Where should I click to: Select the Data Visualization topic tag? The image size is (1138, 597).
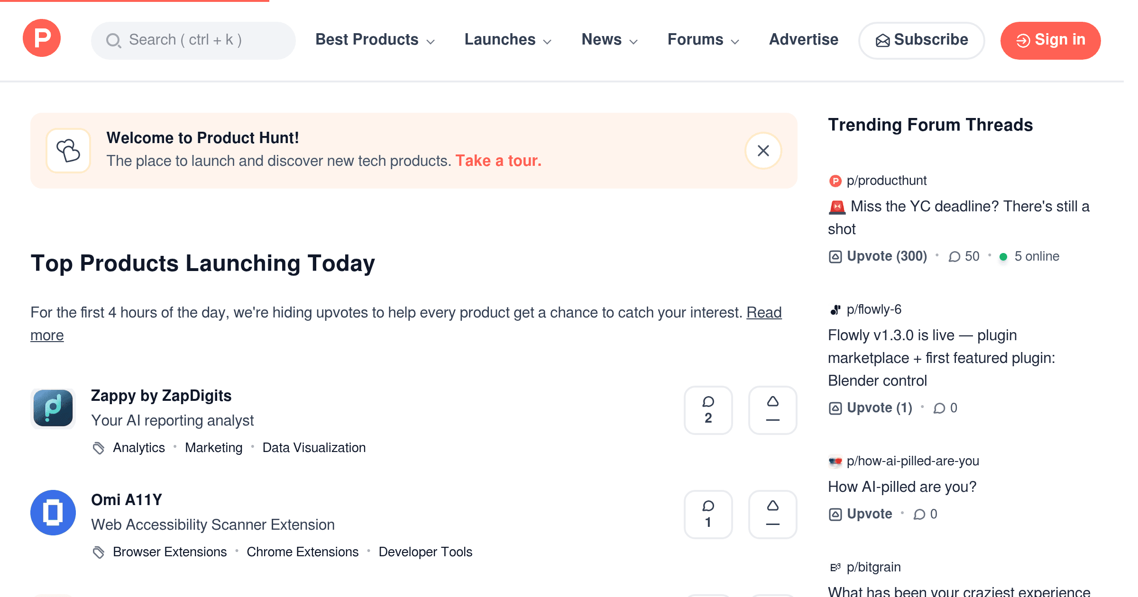click(x=314, y=448)
